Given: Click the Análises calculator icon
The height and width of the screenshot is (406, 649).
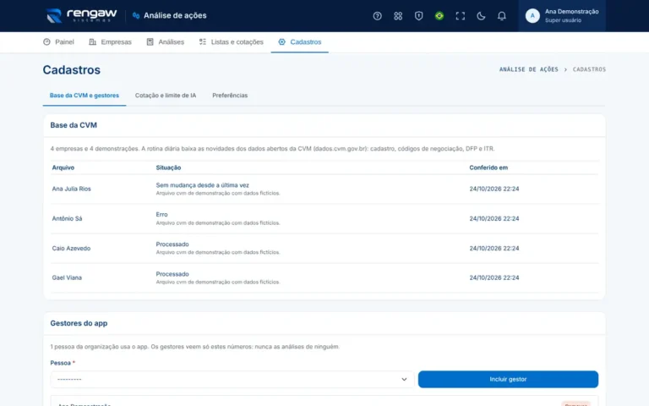Looking at the screenshot, I should [x=150, y=41].
